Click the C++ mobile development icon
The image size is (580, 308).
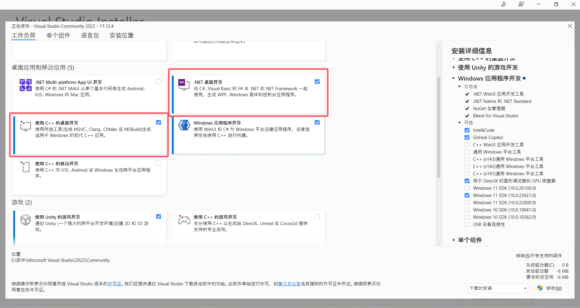(x=25, y=167)
